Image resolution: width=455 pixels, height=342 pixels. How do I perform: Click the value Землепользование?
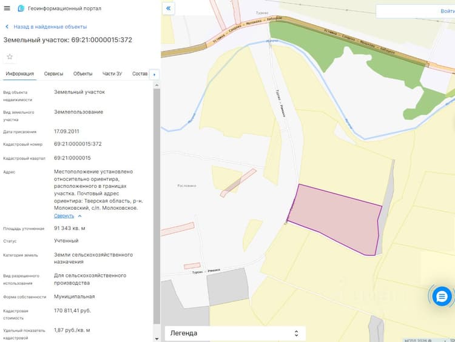coord(78,112)
